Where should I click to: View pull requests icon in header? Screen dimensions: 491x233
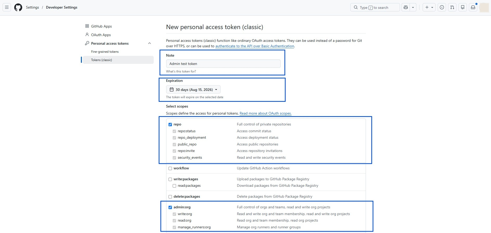(452, 7)
